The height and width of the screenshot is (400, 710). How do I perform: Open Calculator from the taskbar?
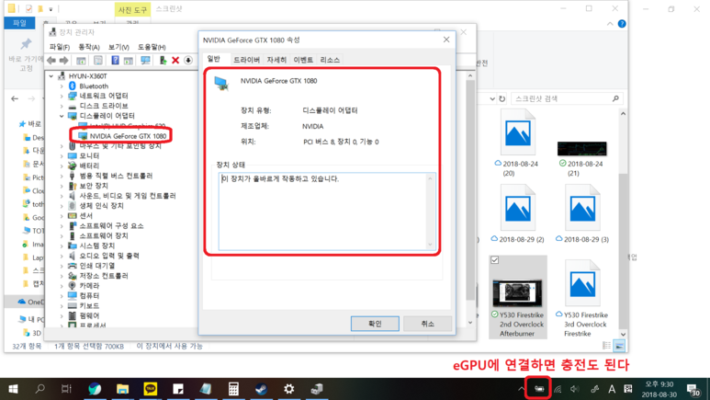[x=233, y=389]
